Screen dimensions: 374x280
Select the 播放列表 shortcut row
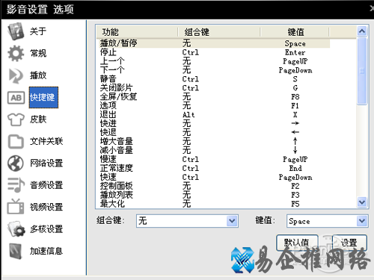(215, 195)
